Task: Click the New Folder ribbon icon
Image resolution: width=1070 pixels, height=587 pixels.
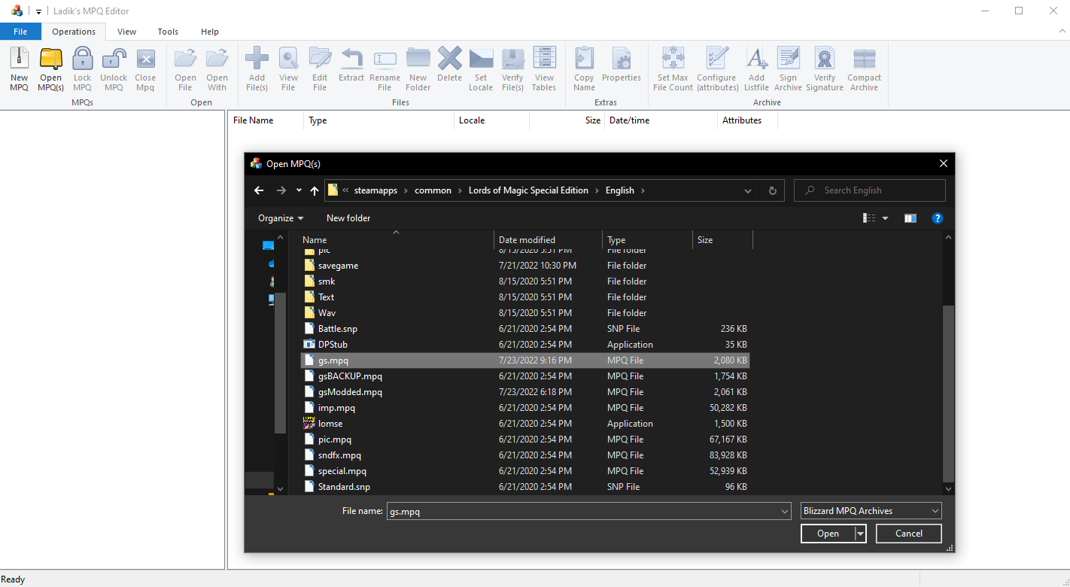Action: 418,59
